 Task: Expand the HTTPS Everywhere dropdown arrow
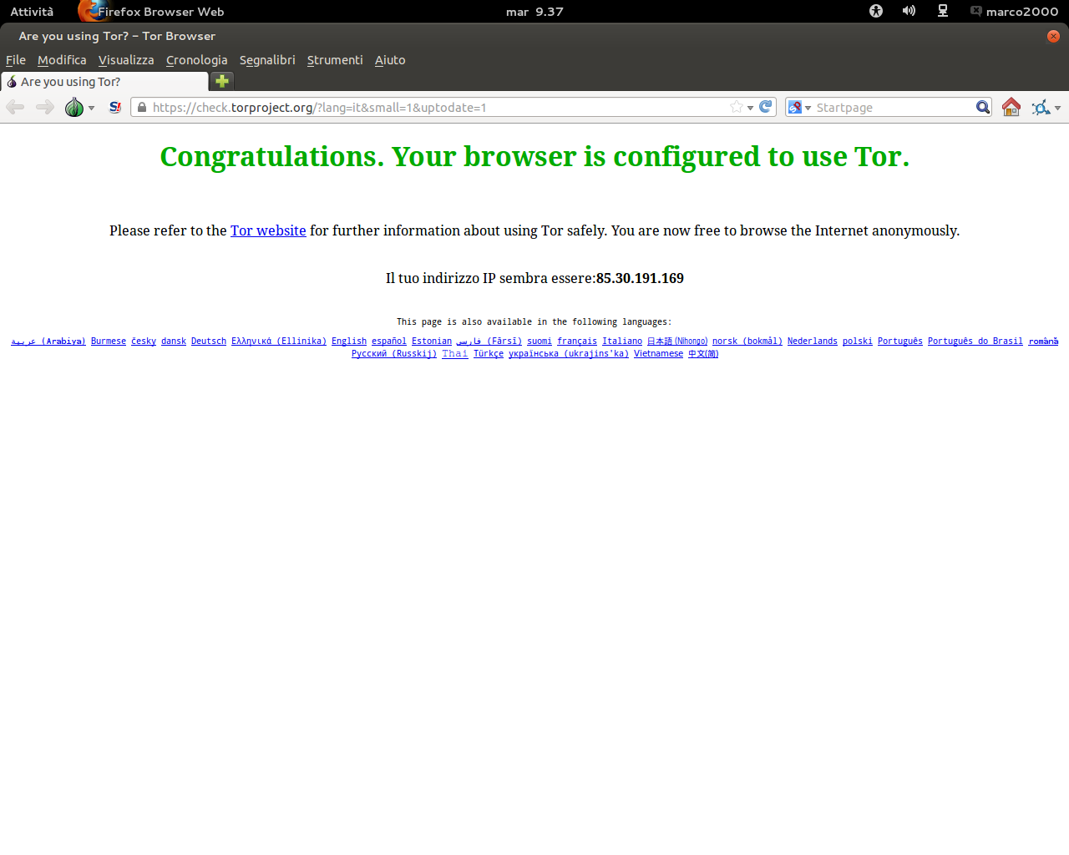coord(1058,108)
